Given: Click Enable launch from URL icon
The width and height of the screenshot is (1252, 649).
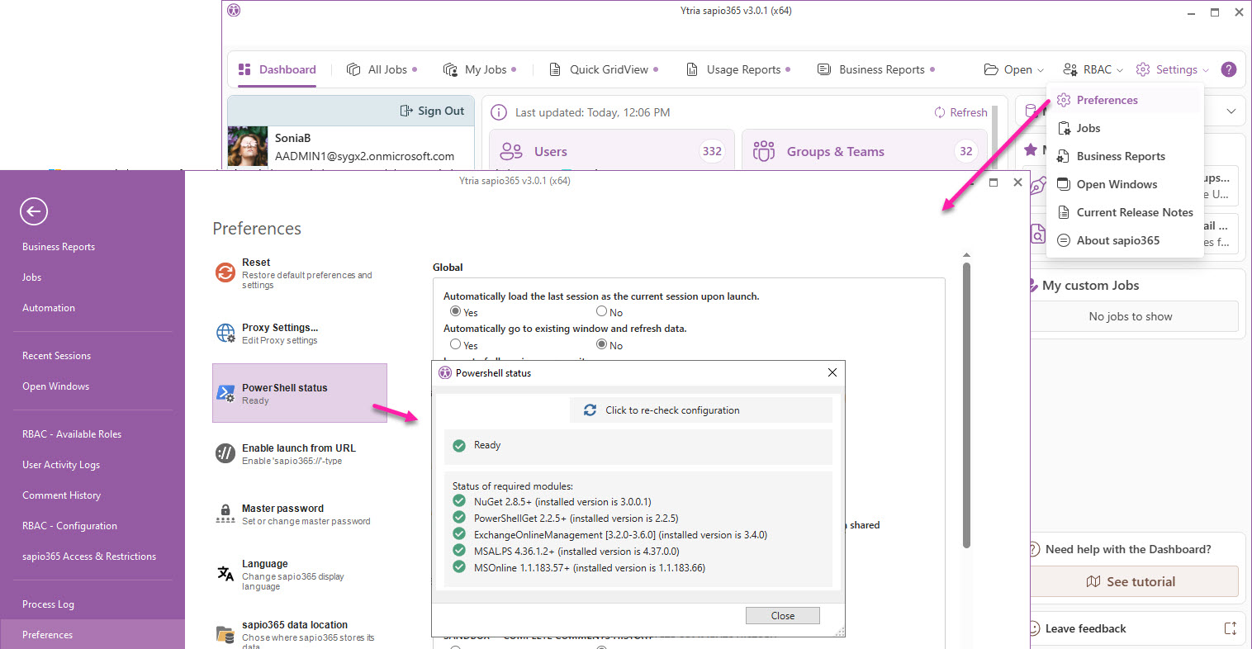Looking at the screenshot, I should [x=225, y=453].
